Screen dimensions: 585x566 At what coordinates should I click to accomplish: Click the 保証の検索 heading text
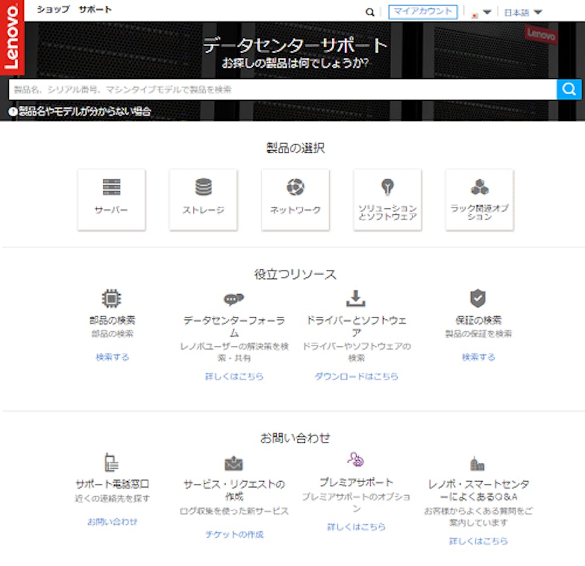(x=479, y=320)
